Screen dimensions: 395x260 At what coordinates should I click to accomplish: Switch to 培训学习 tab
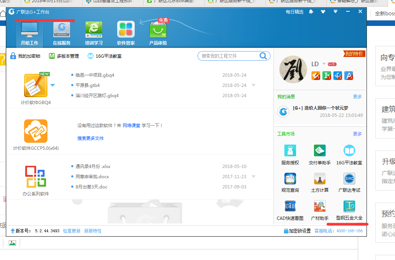[94, 34]
